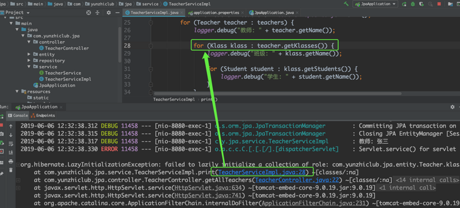Open the JpaApplication run configuration dropdown
Image resolution: width=460 pixels, height=208 pixels.
[375, 4]
